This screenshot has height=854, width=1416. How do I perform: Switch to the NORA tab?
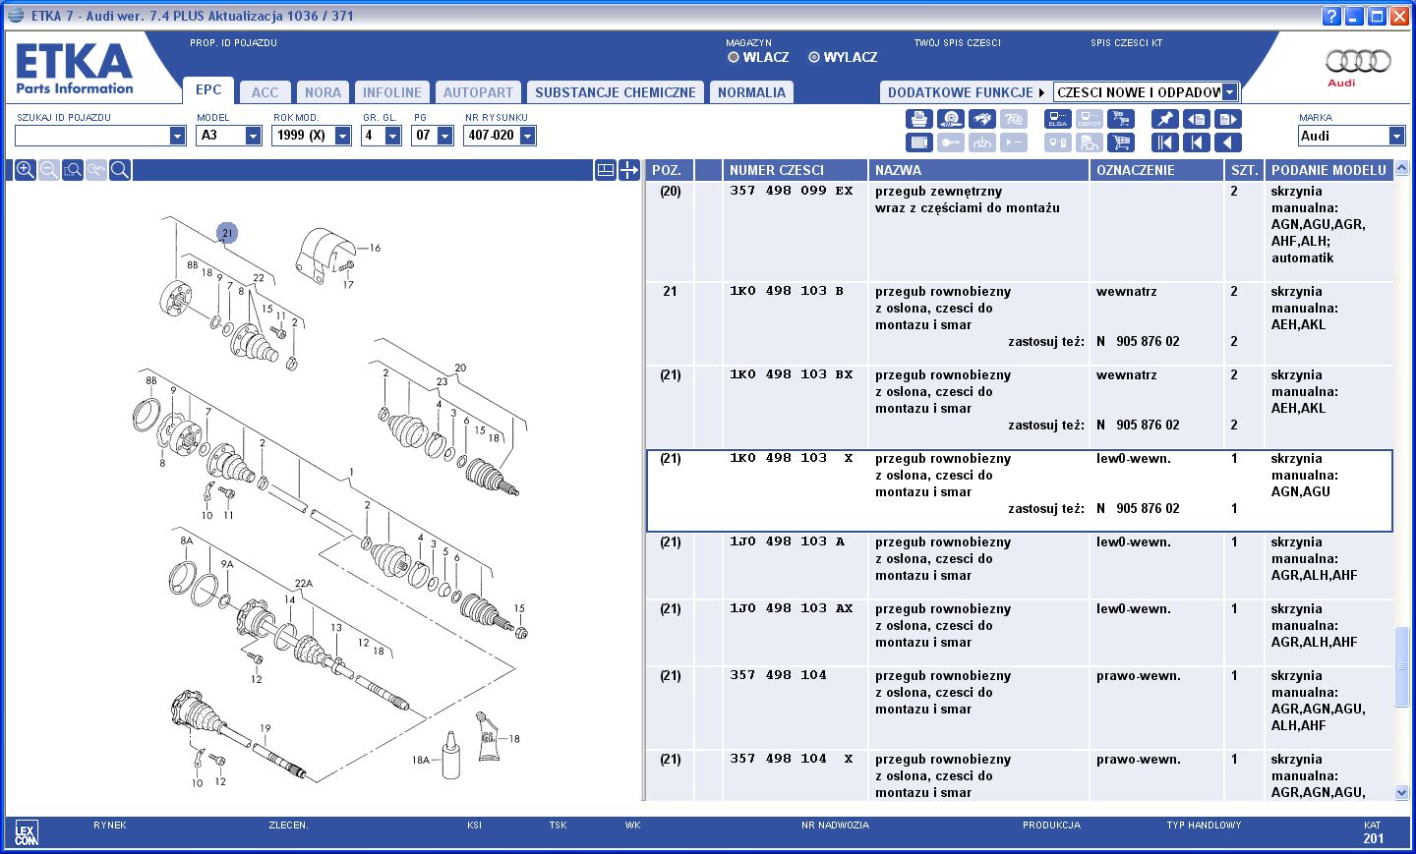[x=323, y=92]
